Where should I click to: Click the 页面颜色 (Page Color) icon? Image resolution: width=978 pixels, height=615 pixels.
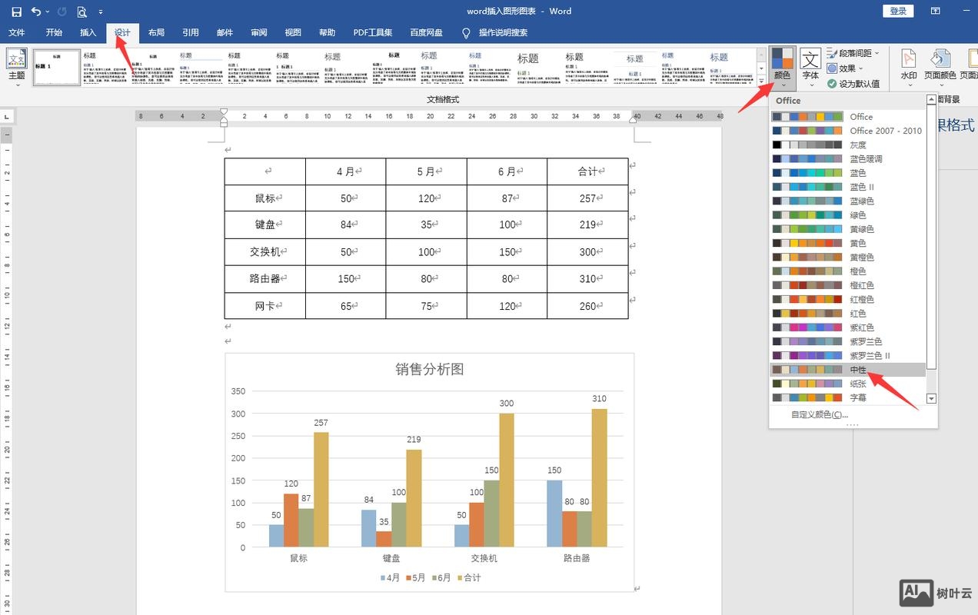pos(940,65)
